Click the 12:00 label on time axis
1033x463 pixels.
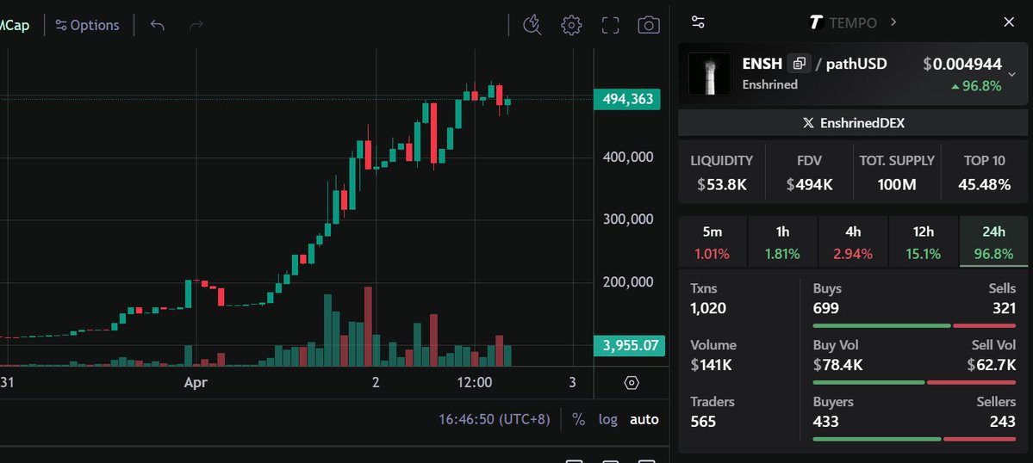point(475,382)
